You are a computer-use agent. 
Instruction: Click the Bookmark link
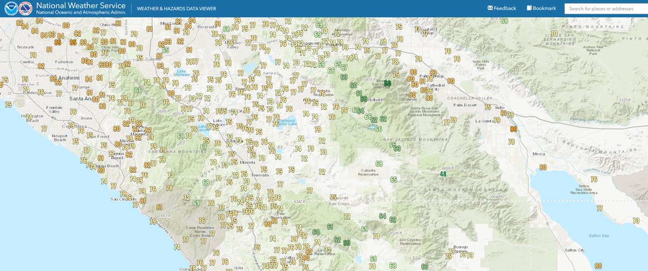(x=541, y=8)
